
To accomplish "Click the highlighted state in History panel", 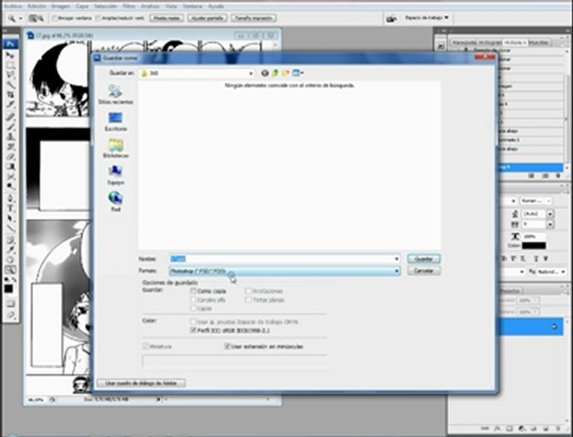I will pyautogui.click(x=530, y=167).
